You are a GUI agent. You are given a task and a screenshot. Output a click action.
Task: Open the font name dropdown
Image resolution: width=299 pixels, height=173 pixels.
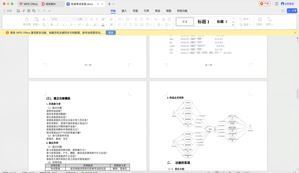[x=74, y=19]
